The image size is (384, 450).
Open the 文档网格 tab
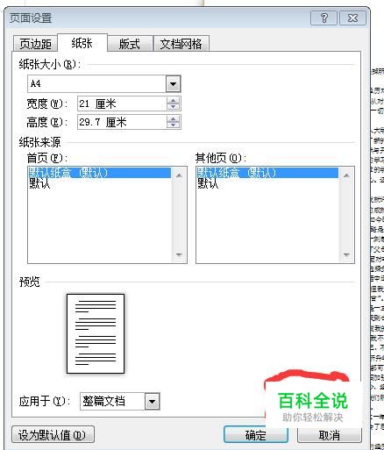pyautogui.click(x=181, y=44)
